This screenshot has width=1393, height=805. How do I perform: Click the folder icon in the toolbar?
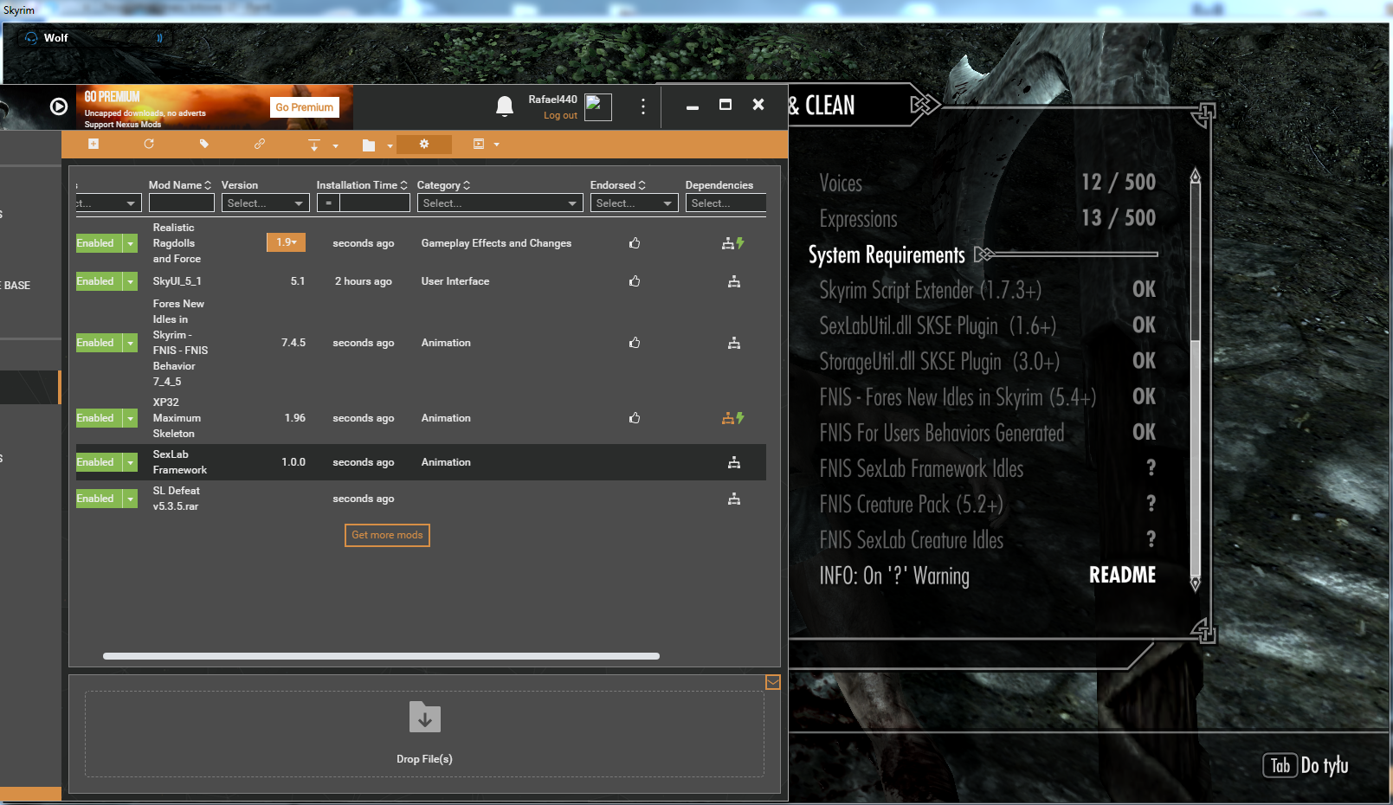click(369, 145)
